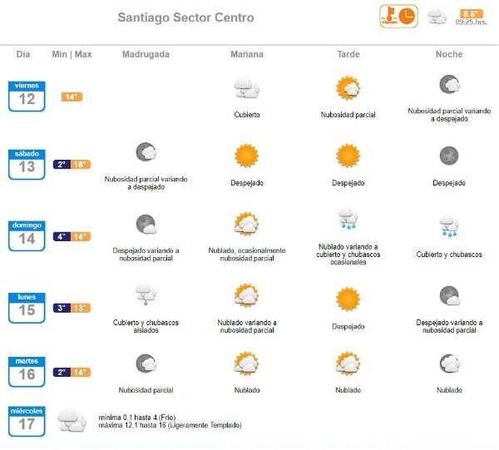Click Tuesday afternoon Nublado icon
The width and height of the screenshot is (499, 450).
(x=348, y=363)
